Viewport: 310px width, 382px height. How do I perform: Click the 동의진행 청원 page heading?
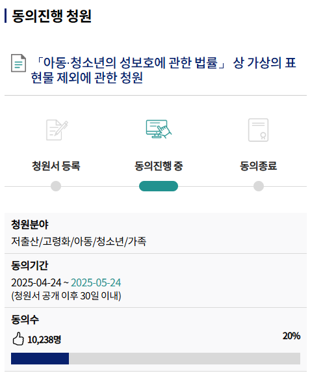(x=52, y=16)
